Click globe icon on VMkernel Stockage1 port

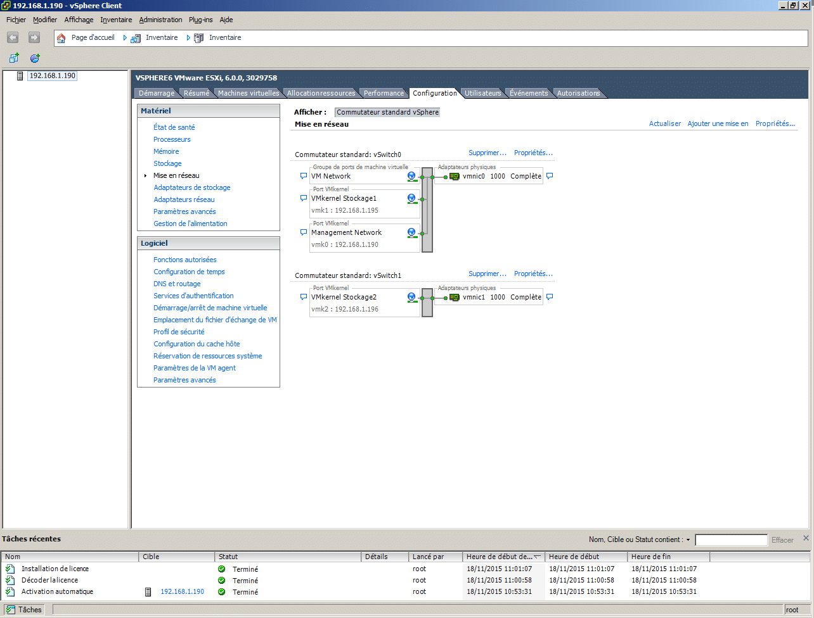412,199
